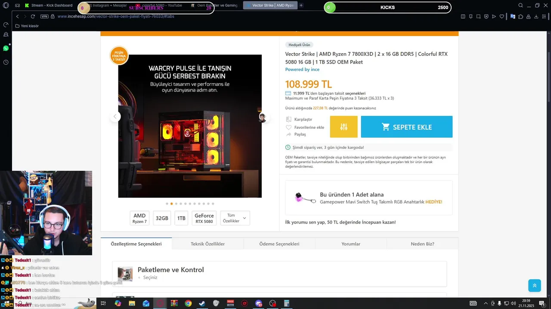Viewport: 551px width, 309px height.
Task: Click the GeForce RTX 5080 spec badge
Action: tap(204, 218)
